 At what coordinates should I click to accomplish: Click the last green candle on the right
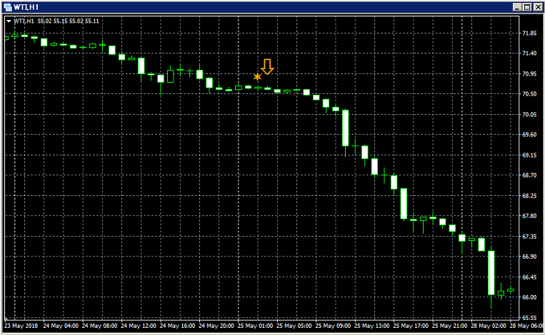[x=511, y=290]
